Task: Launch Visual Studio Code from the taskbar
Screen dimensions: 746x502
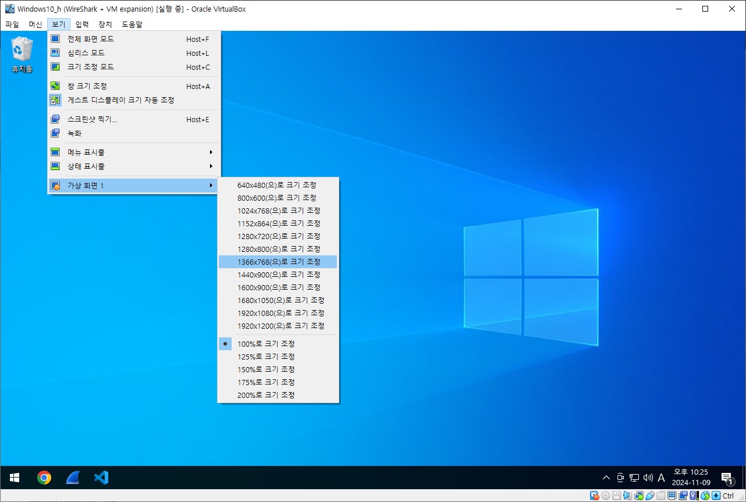Action: [101, 478]
